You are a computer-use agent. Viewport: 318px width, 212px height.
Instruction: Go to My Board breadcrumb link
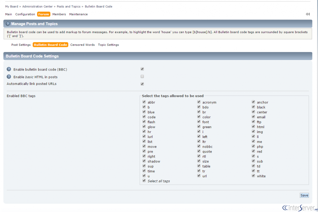point(11,6)
